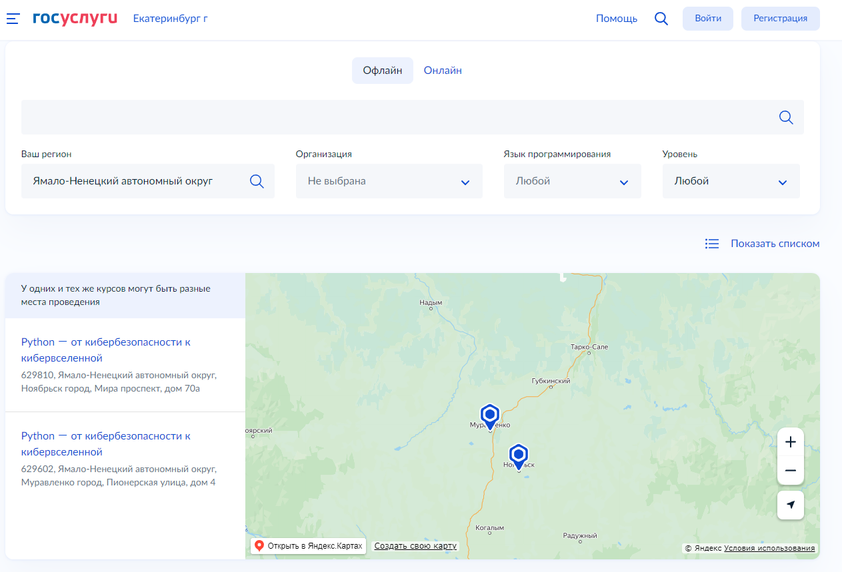Viewport: 842px width, 572px height.
Task: Zoom out the map with minus
Action: click(x=791, y=470)
